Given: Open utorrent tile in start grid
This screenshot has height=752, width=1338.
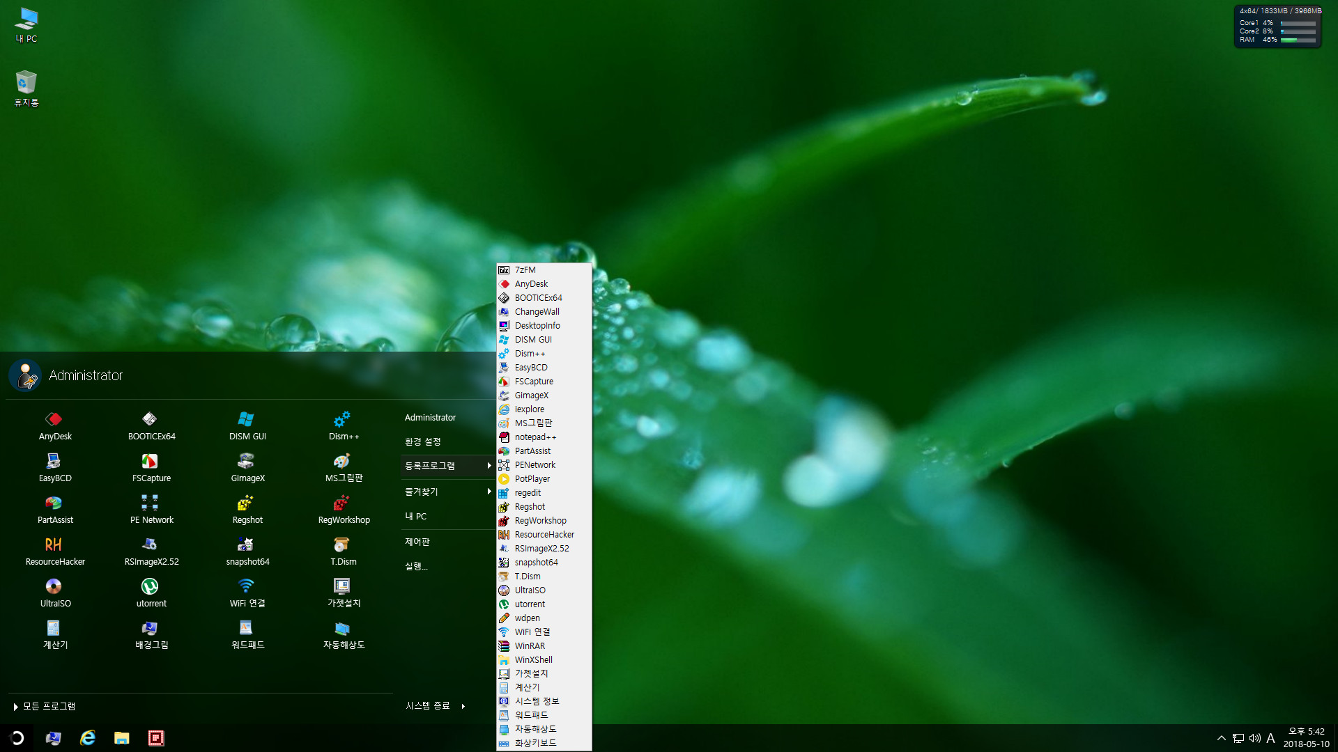Looking at the screenshot, I should [x=151, y=593].
